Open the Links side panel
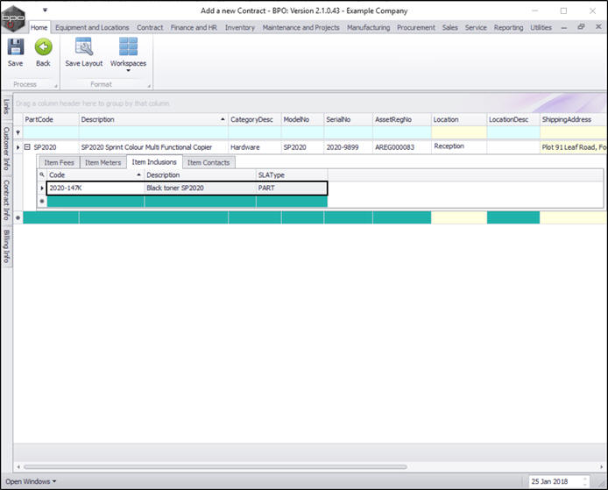Viewport: 608px width, 490px height. [7, 106]
